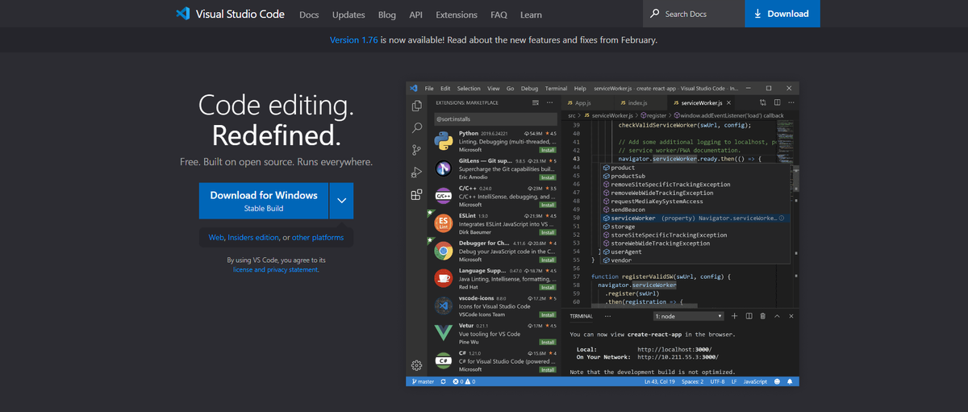The width and height of the screenshot is (968, 412).
Task: Open the Terminal menu in VS Code menu bar
Action: [x=556, y=88]
